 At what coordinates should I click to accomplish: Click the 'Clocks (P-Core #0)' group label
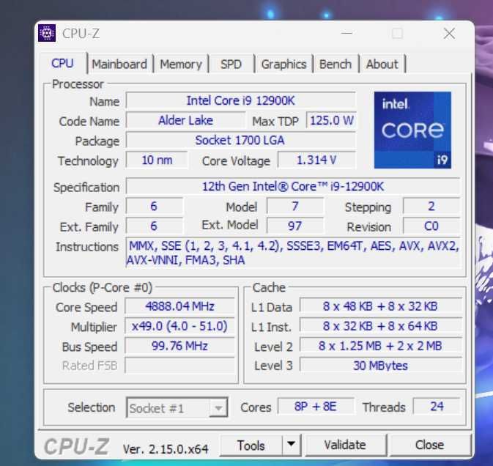click(103, 287)
